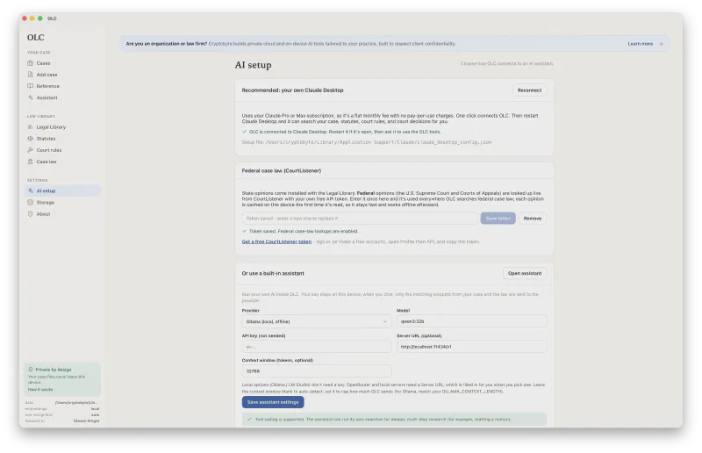Click the Storage database icon
The image size is (702, 453).
pyautogui.click(x=31, y=203)
